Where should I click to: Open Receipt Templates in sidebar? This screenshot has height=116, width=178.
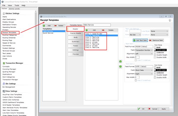9,32
